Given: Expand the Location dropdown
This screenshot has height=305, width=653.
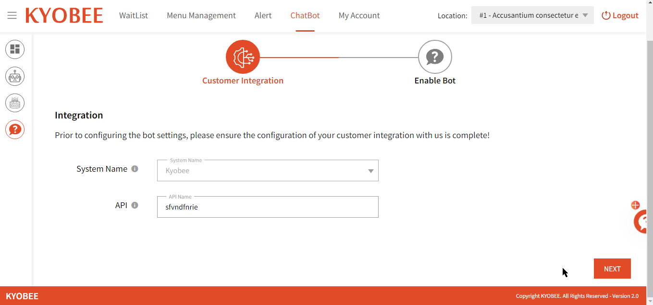Looking at the screenshot, I should point(532,15).
